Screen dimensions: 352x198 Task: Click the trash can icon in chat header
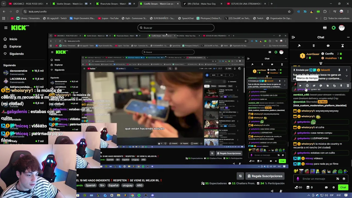point(313,46)
